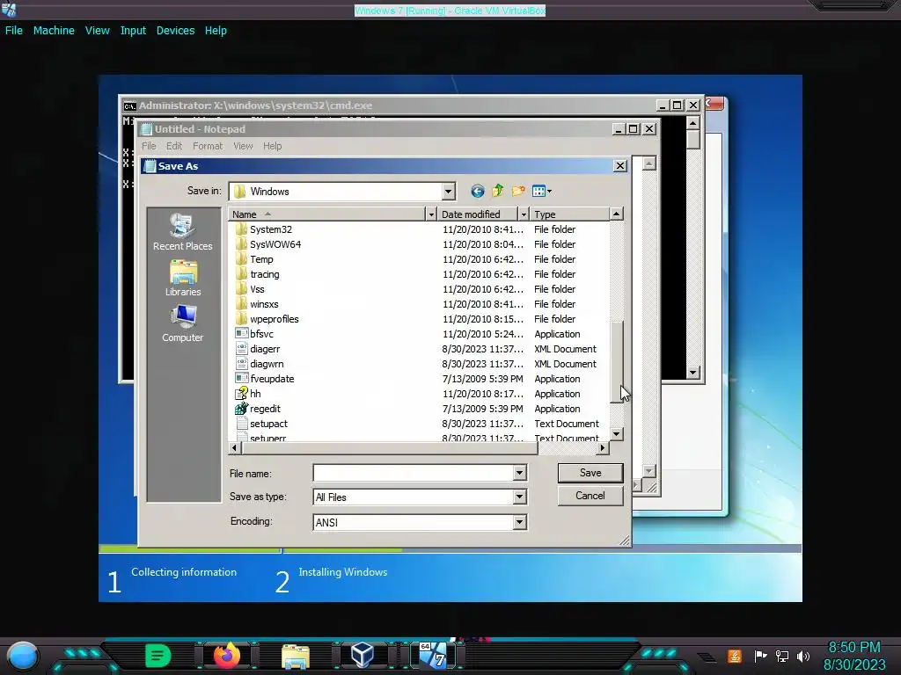Image resolution: width=901 pixels, height=675 pixels.
Task: Click the host clock showing 8:50 PM
Action: (x=853, y=648)
